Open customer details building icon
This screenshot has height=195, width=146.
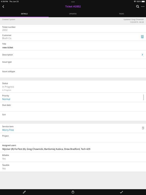142,37
